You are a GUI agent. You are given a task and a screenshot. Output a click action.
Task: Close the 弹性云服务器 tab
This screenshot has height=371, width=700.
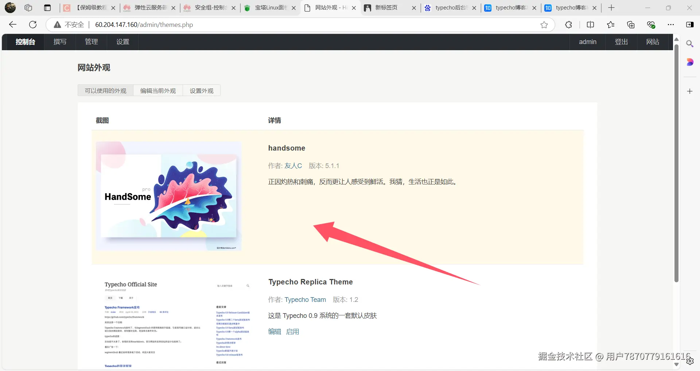(x=173, y=8)
